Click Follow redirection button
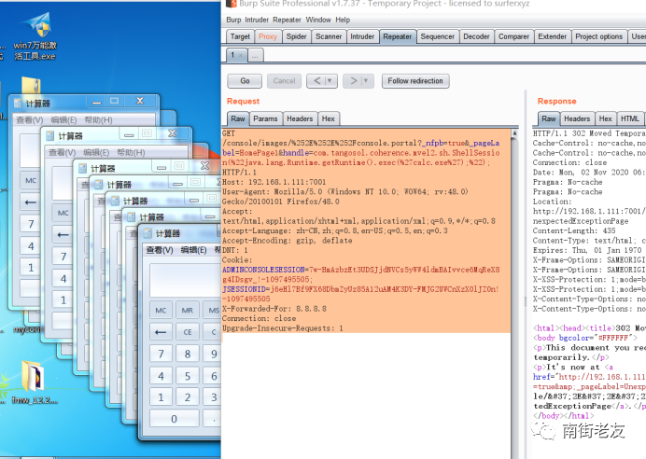This screenshot has height=459, width=646. pos(415,81)
